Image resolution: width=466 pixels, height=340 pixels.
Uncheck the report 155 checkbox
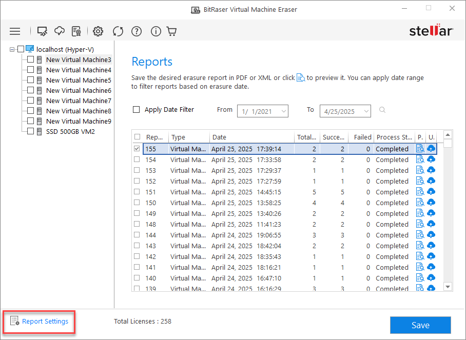[x=137, y=148]
